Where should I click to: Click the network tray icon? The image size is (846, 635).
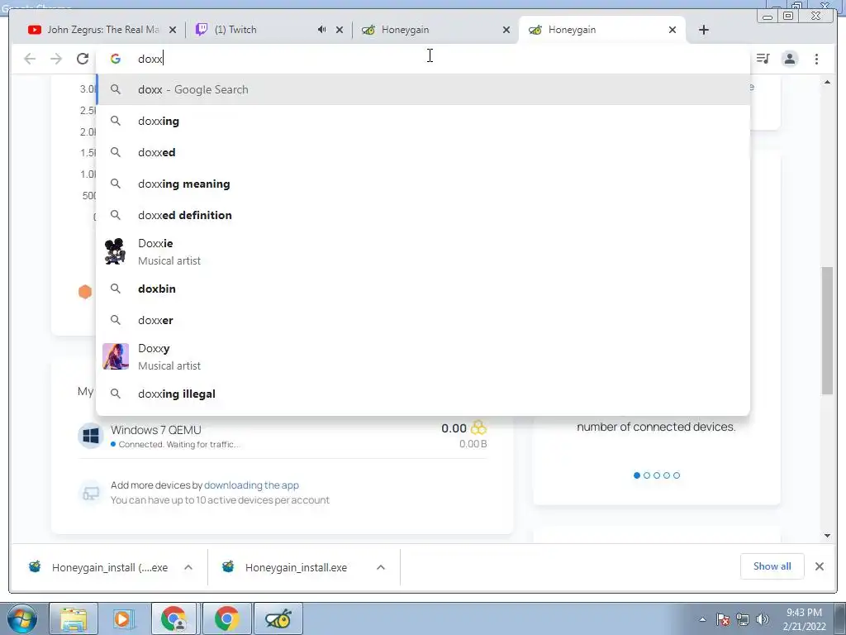coord(743,619)
